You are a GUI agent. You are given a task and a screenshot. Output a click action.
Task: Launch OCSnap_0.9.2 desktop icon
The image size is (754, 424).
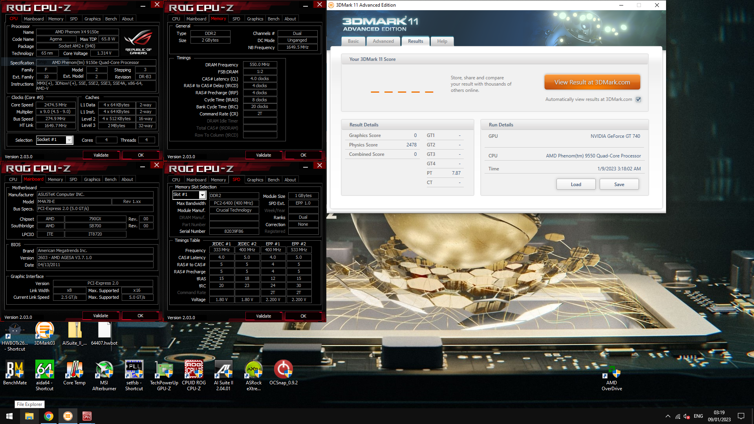coord(283,373)
